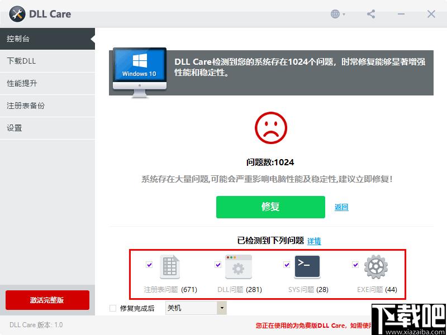Go to the 设置 tab
Image resolution: width=447 pixels, height=335 pixels.
47,128
